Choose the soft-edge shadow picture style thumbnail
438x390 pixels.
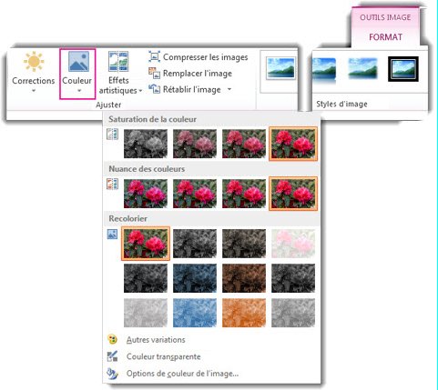[362, 69]
